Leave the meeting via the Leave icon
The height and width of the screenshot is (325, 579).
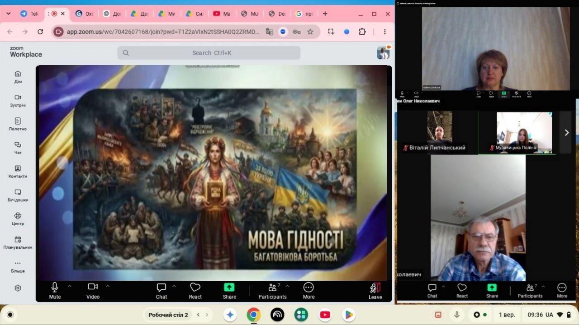[375, 291]
